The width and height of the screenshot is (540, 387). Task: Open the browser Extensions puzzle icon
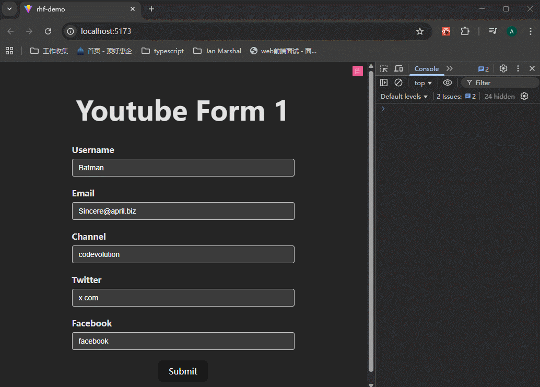click(x=465, y=31)
